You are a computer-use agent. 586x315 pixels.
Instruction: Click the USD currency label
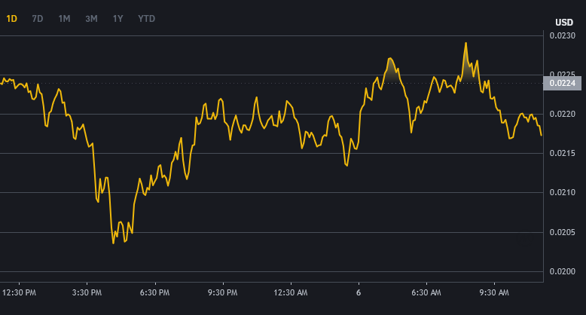[x=564, y=23]
